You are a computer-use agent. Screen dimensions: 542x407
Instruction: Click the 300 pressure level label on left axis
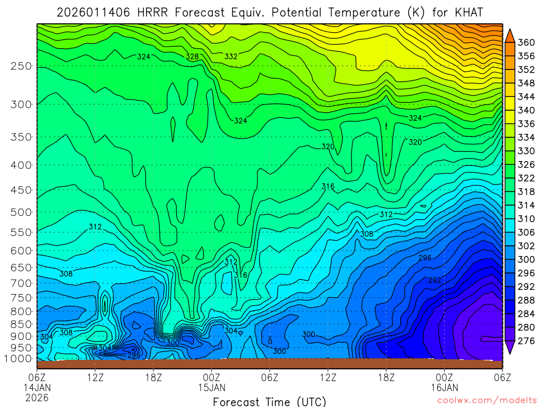click(21, 104)
